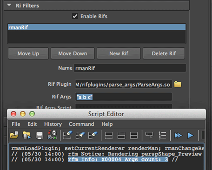Toggle the Enable Rifs checkbox
This screenshot has width=212, height=170.
point(75,16)
